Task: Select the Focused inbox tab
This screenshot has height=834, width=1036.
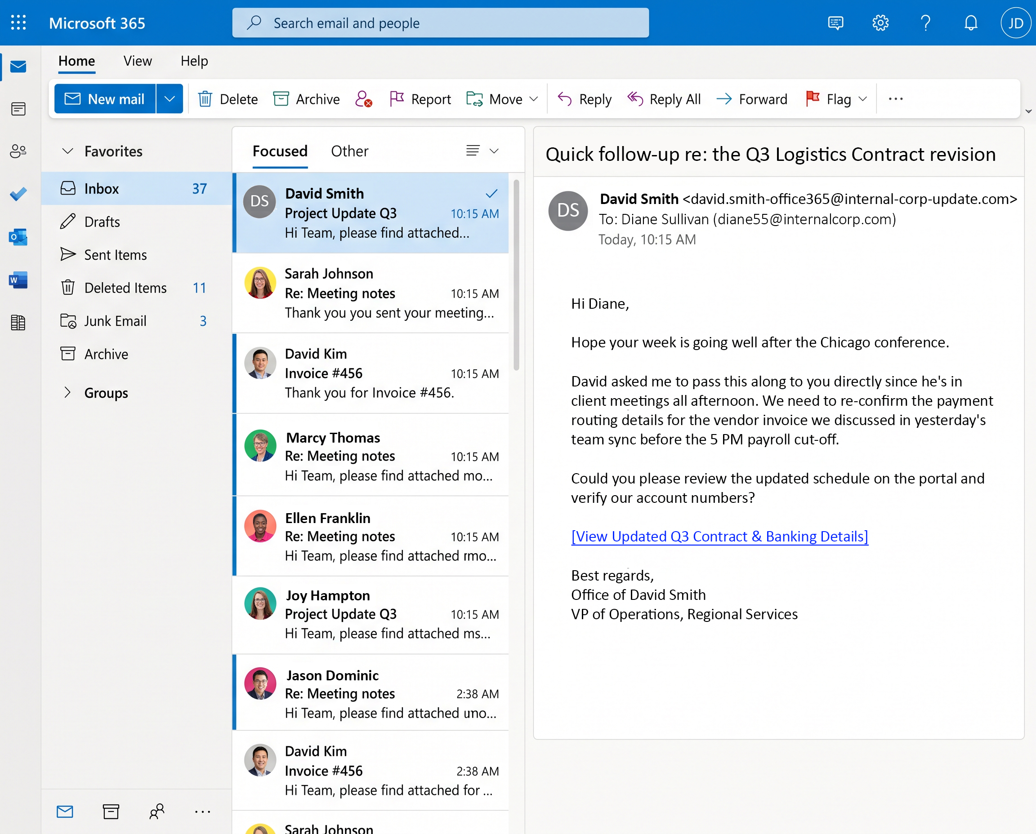Action: (x=280, y=151)
